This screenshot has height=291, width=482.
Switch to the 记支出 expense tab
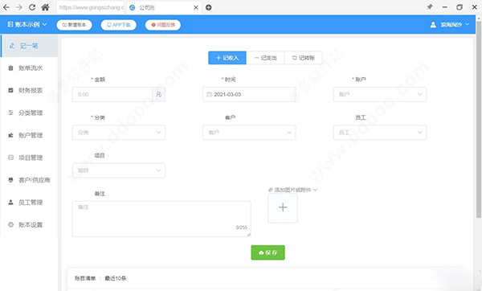265,58
